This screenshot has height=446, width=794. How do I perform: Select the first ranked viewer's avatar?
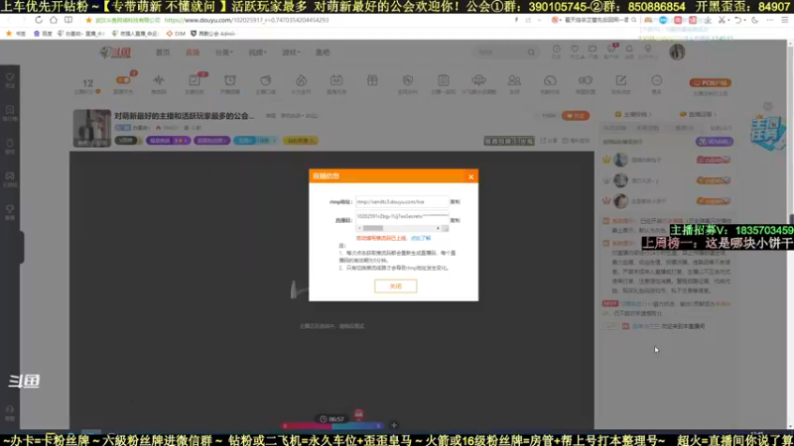[620, 160]
